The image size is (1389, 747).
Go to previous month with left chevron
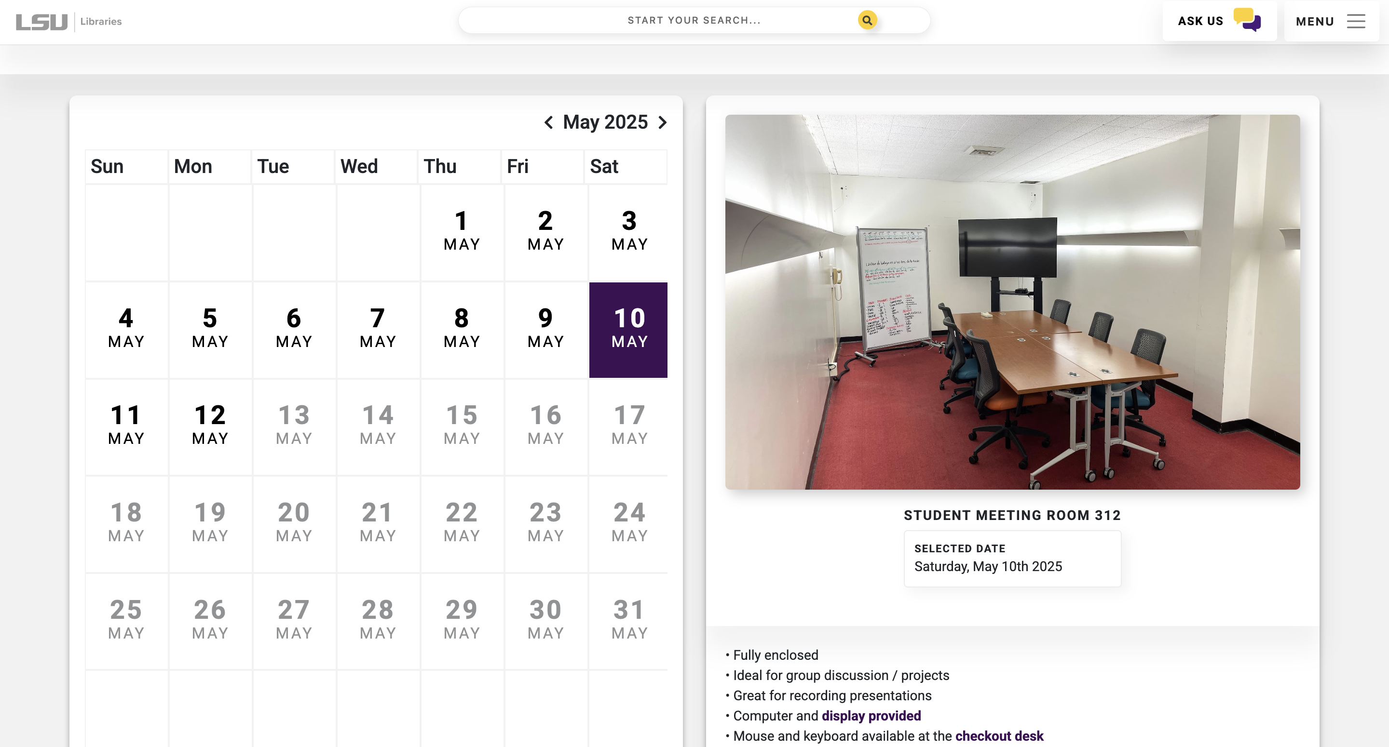[548, 122]
